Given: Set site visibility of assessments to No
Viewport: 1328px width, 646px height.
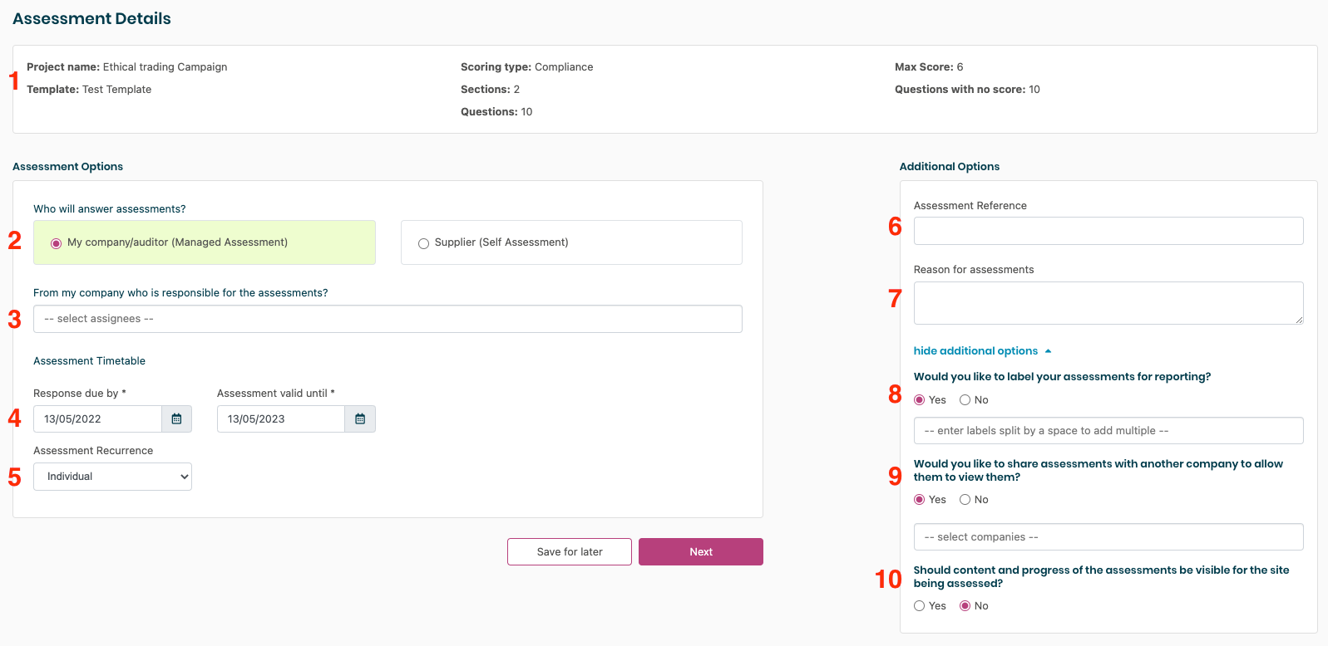Looking at the screenshot, I should coord(965,606).
